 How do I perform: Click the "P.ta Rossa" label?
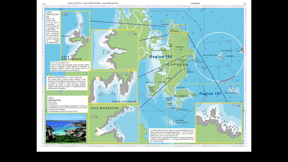[184, 110]
